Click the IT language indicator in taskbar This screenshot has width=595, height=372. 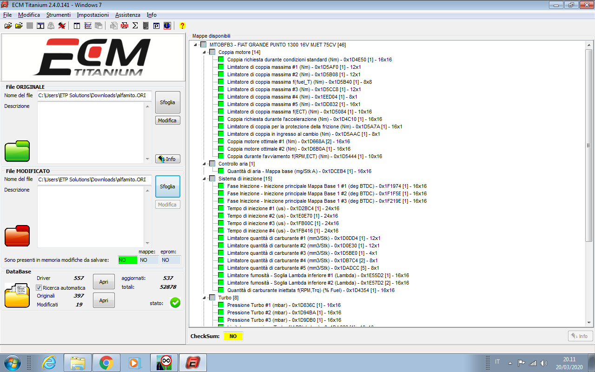click(497, 362)
